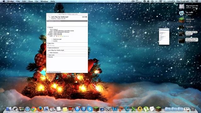Open the View menu

31,1
